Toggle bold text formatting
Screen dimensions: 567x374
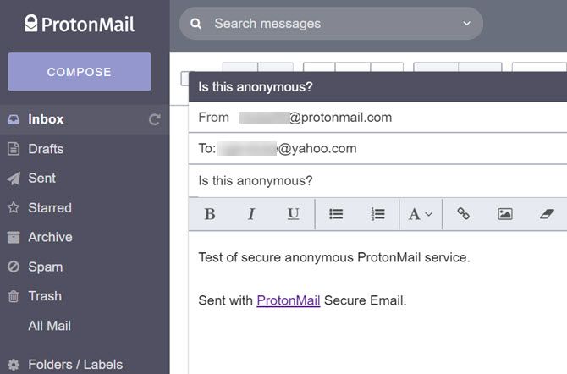click(x=210, y=214)
